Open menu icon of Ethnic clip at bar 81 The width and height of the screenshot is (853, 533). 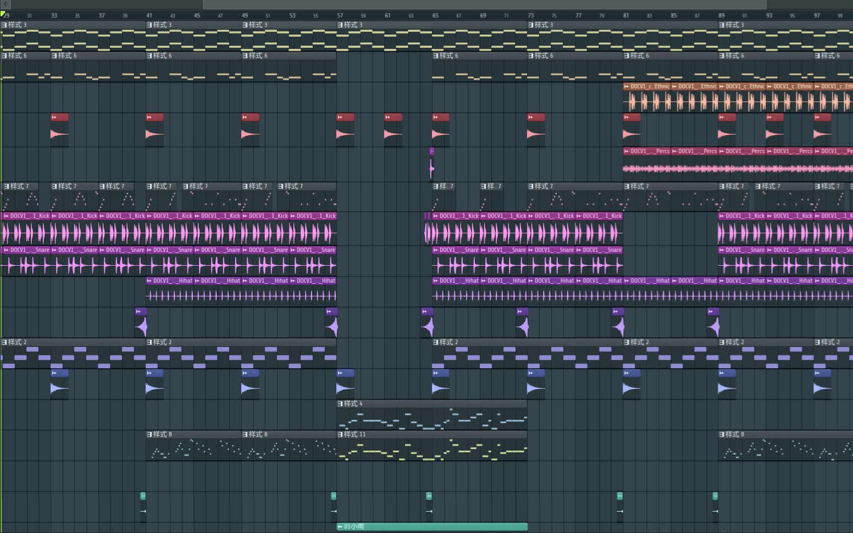627,86
